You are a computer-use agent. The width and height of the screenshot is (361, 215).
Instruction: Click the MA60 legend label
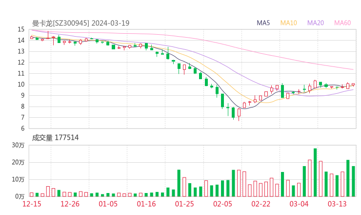pyautogui.click(x=342, y=23)
